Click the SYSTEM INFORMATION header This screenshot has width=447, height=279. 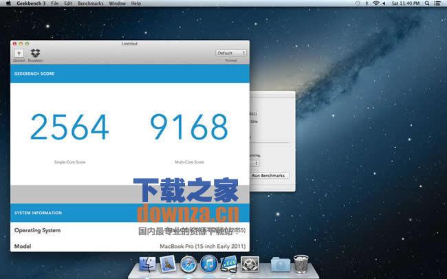tap(38, 212)
